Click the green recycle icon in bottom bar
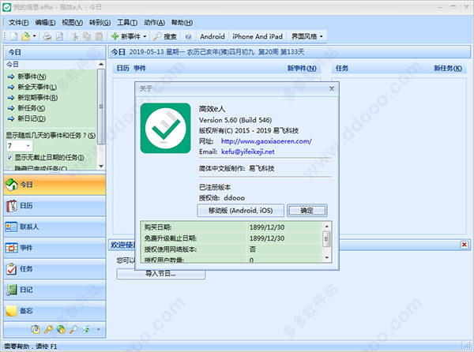The width and height of the screenshot is (474, 352). tap(86, 329)
